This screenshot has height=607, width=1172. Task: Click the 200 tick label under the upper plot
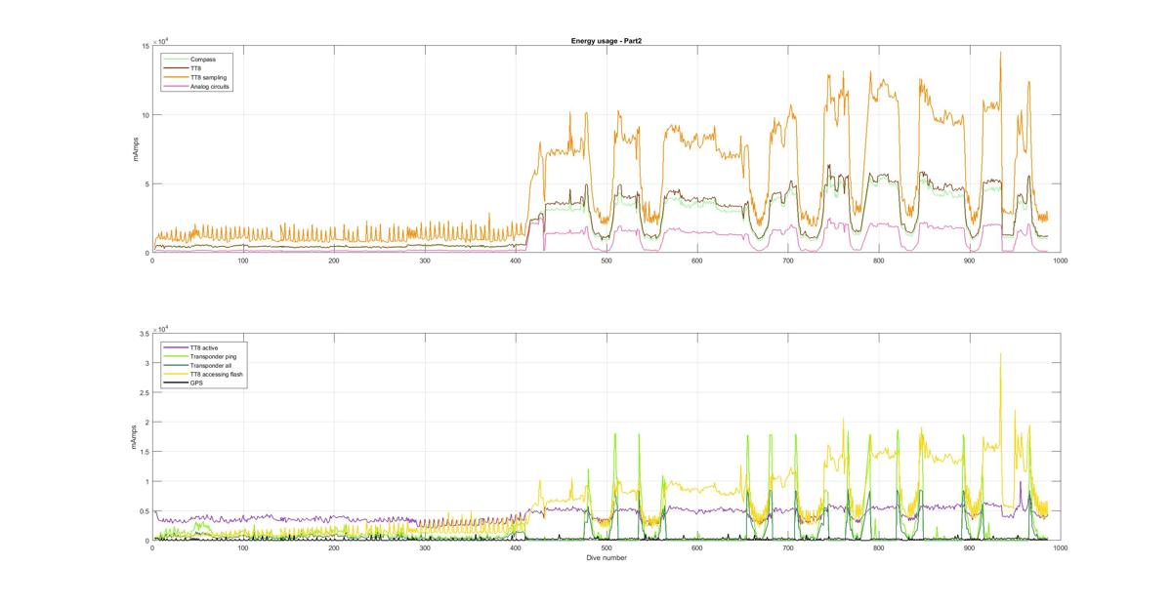click(334, 261)
